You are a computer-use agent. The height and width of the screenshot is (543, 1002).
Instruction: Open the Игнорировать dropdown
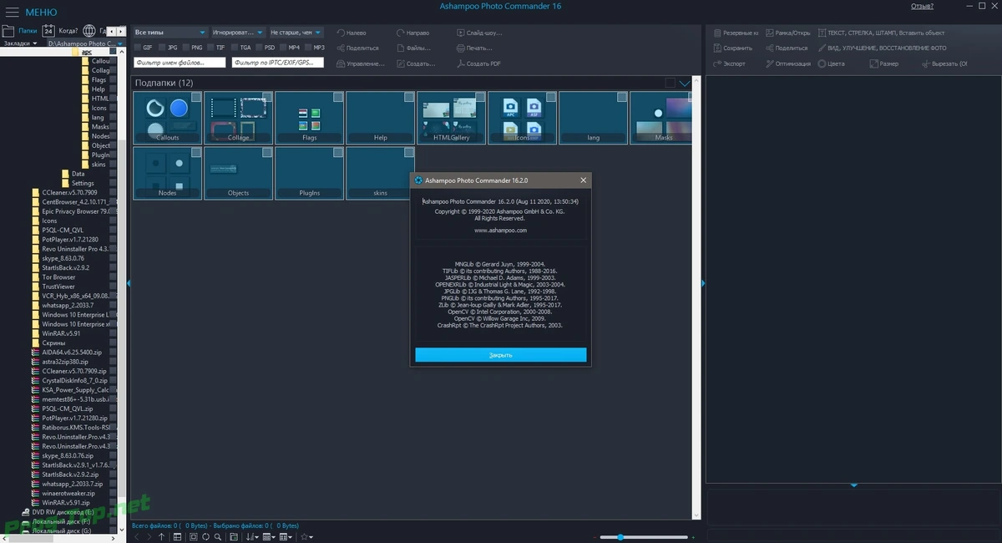click(237, 33)
